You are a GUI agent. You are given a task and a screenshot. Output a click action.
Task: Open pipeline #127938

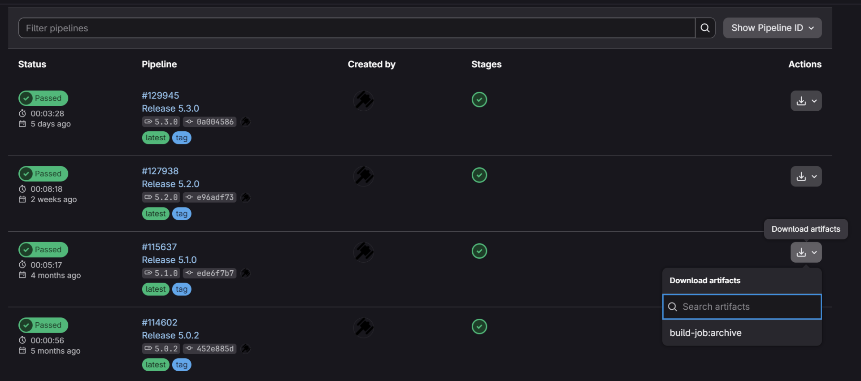coord(160,171)
